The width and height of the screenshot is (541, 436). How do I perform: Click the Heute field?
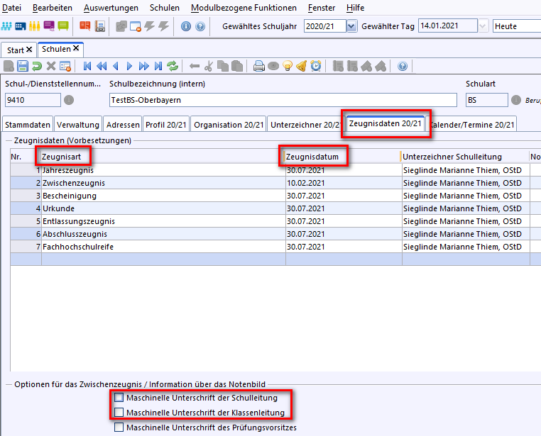516,26
